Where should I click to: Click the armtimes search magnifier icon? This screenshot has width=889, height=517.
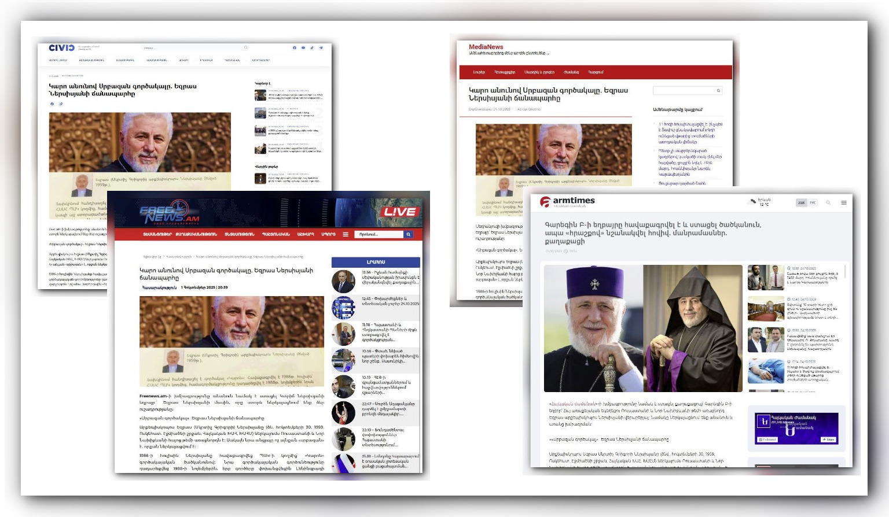828,202
